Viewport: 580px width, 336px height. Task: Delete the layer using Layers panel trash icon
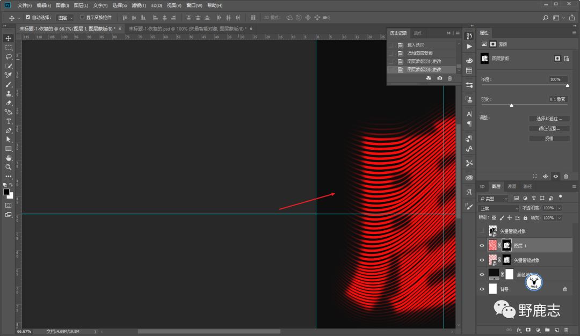pyautogui.click(x=565, y=329)
